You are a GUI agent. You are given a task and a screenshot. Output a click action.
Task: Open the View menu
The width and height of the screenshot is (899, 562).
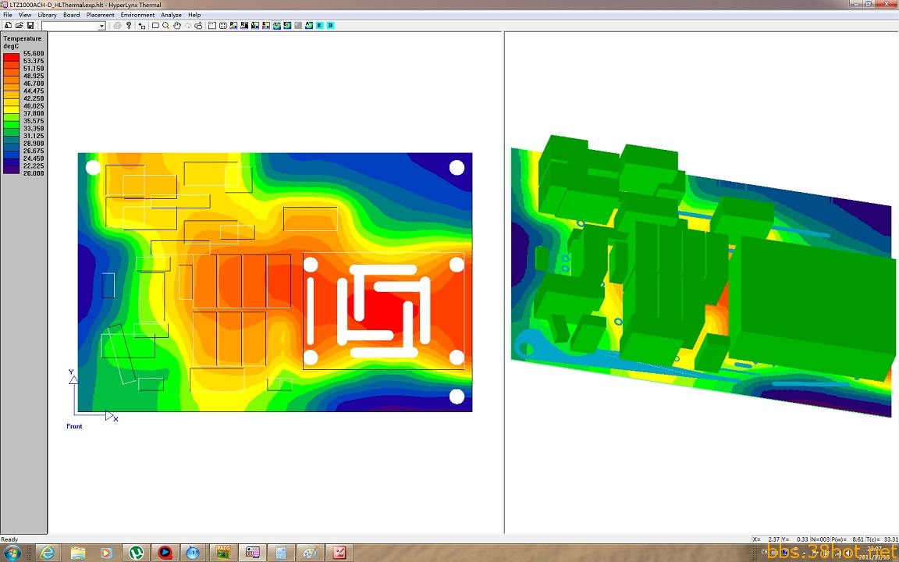coord(25,15)
